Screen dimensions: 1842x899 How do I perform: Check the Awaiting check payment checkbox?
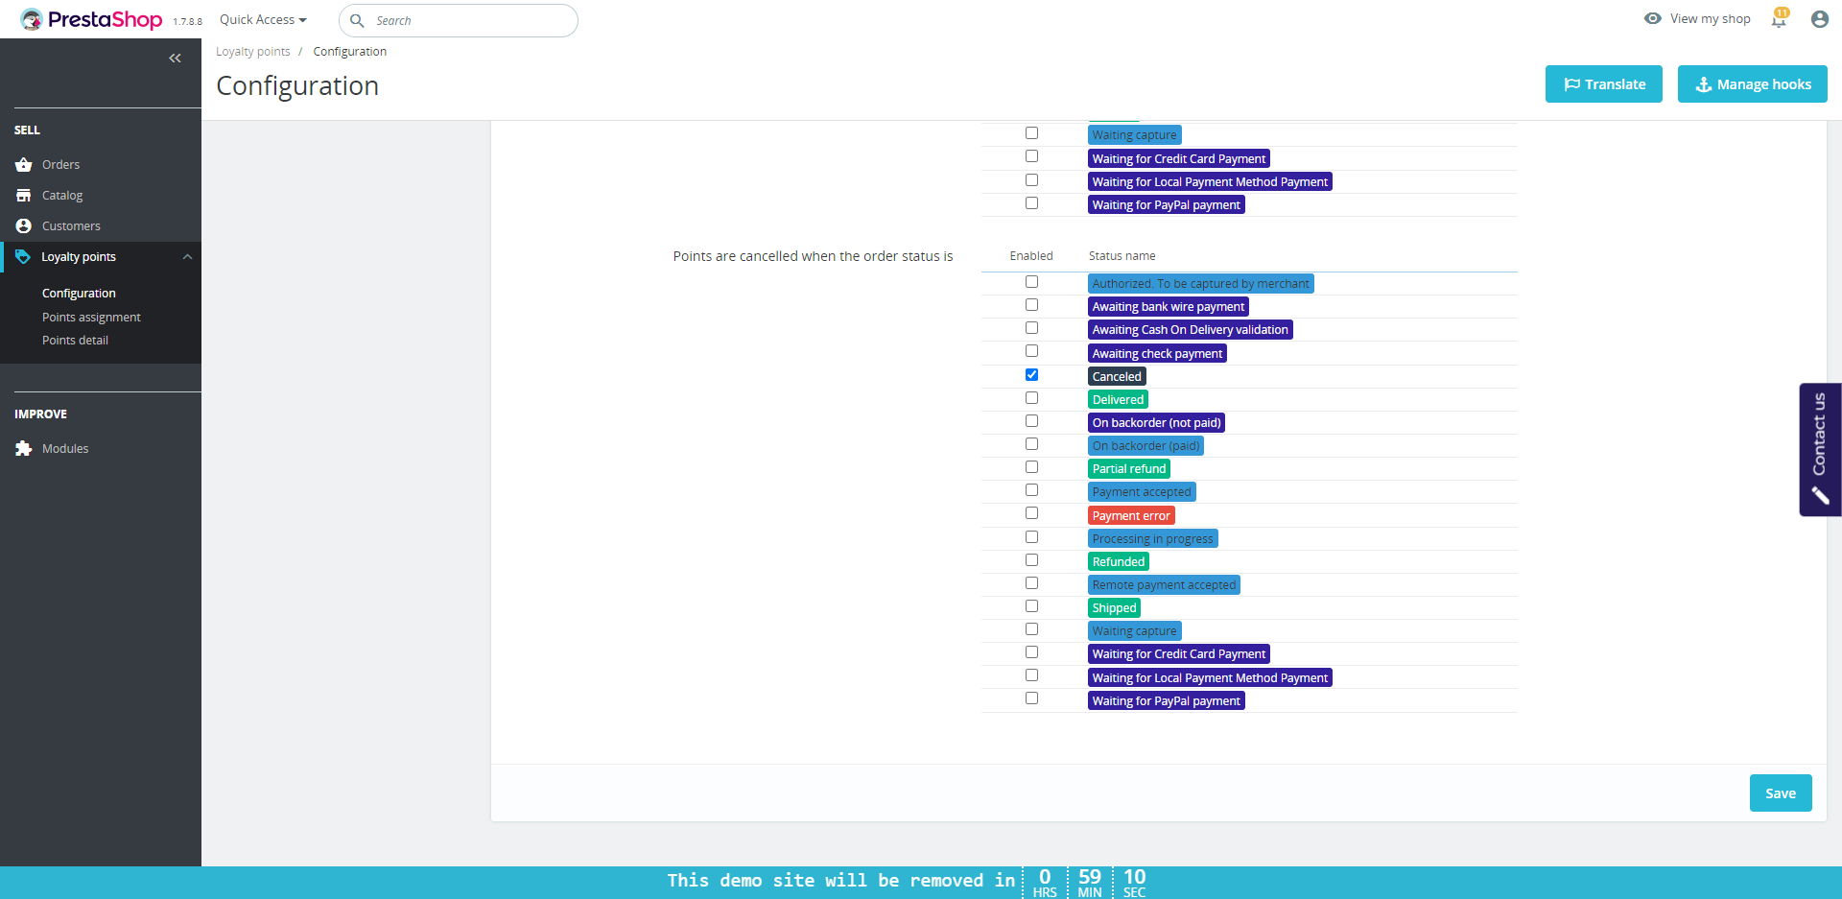tap(1031, 351)
